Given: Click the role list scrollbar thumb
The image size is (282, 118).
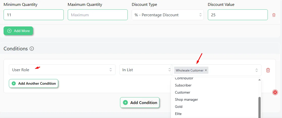Looking at the screenshot, I should click(259, 107).
